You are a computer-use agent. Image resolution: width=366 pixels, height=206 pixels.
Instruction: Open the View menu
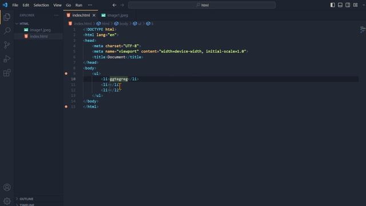57,5
